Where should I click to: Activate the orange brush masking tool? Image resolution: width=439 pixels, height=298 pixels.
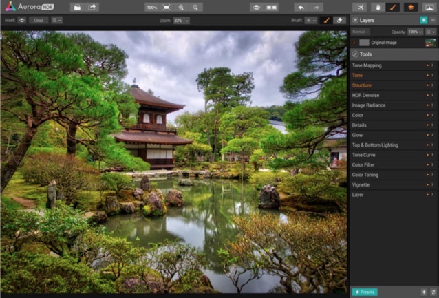point(392,8)
